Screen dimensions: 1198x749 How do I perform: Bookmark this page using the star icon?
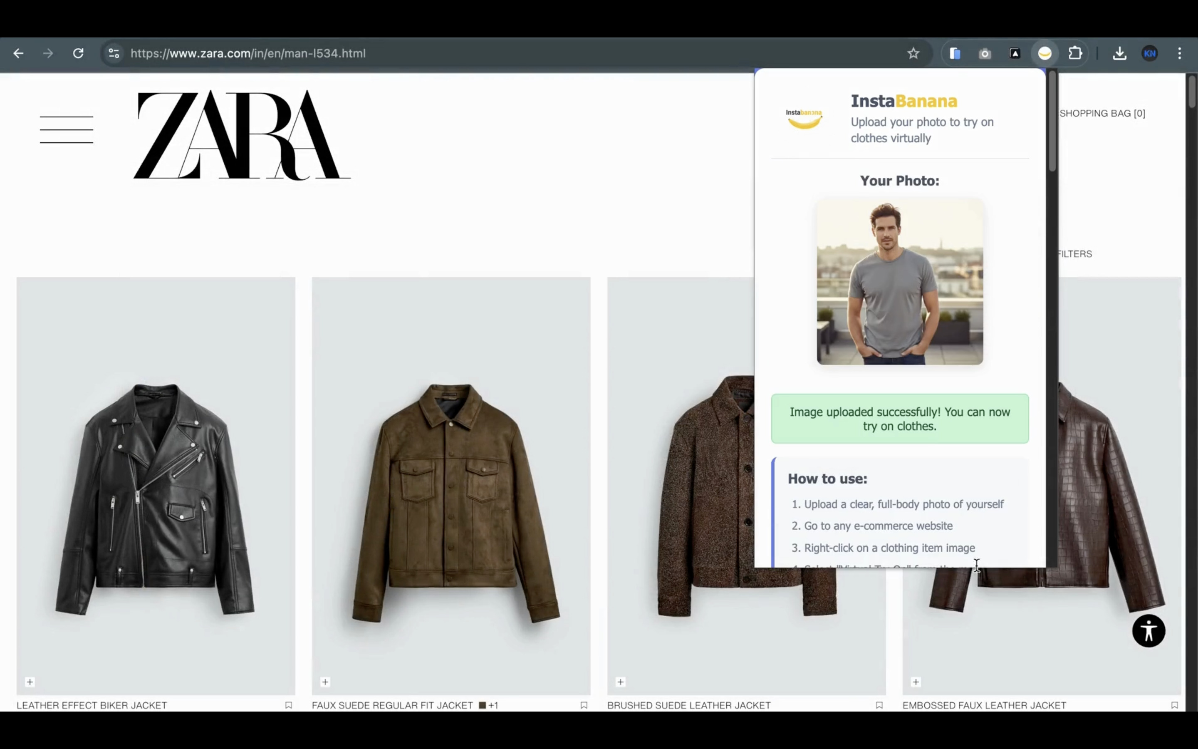click(x=913, y=54)
